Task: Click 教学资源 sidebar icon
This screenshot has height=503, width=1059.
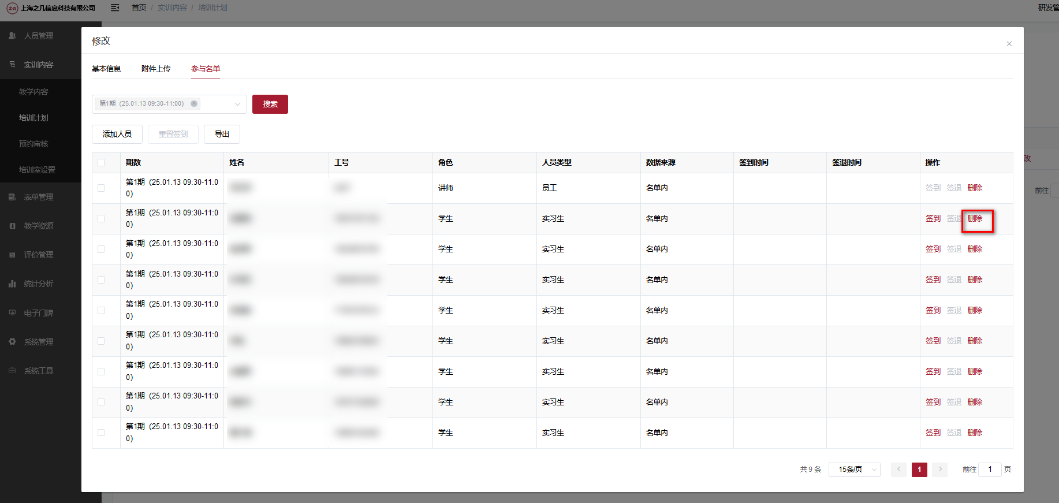Action: (x=12, y=226)
